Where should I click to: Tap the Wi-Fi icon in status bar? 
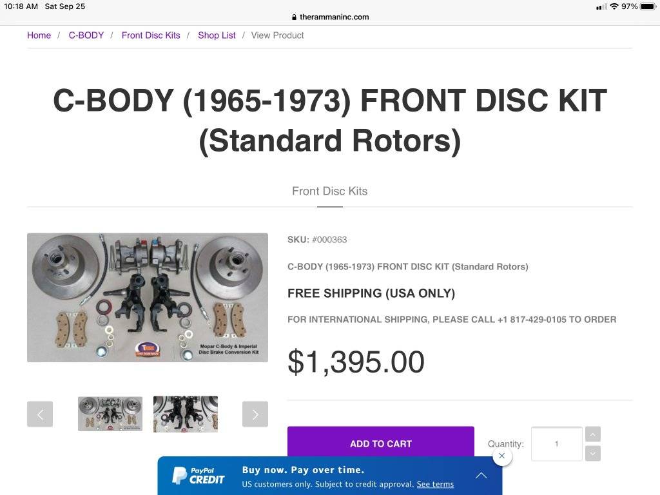(x=614, y=6)
